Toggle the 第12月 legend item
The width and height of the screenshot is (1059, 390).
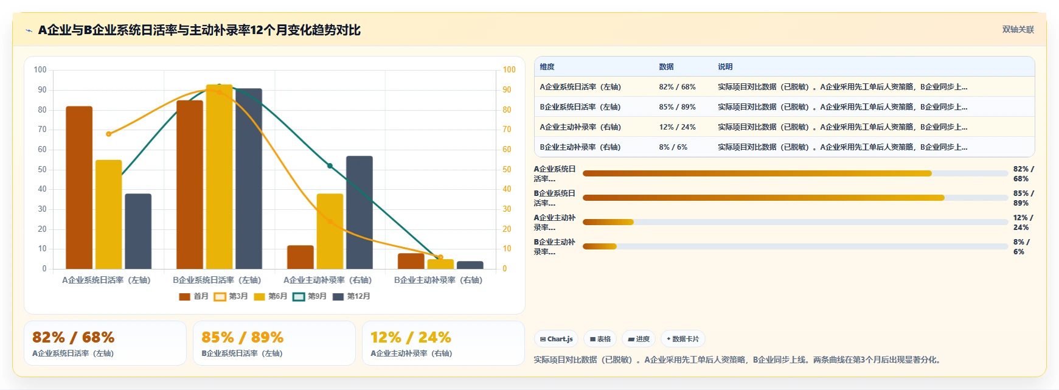(352, 297)
